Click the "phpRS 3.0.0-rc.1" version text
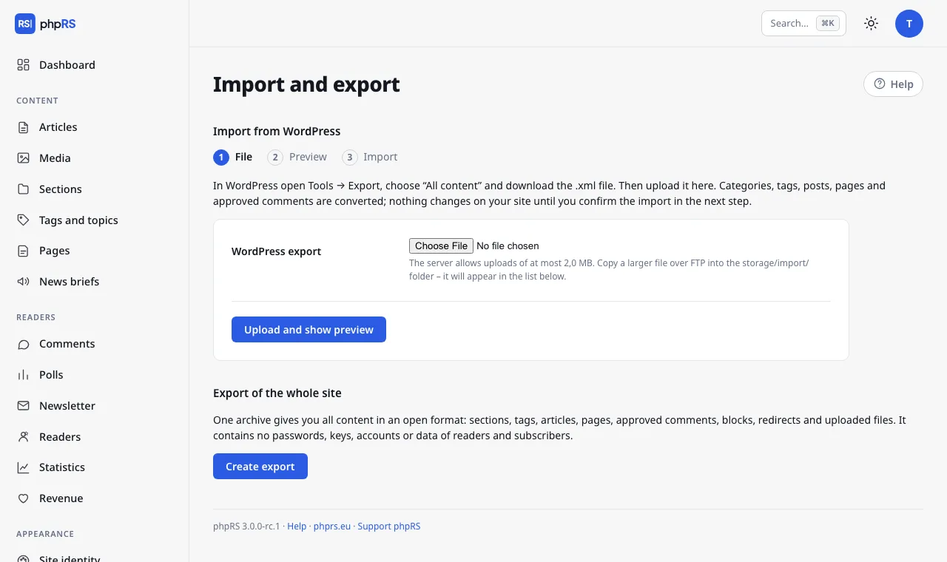 246,527
